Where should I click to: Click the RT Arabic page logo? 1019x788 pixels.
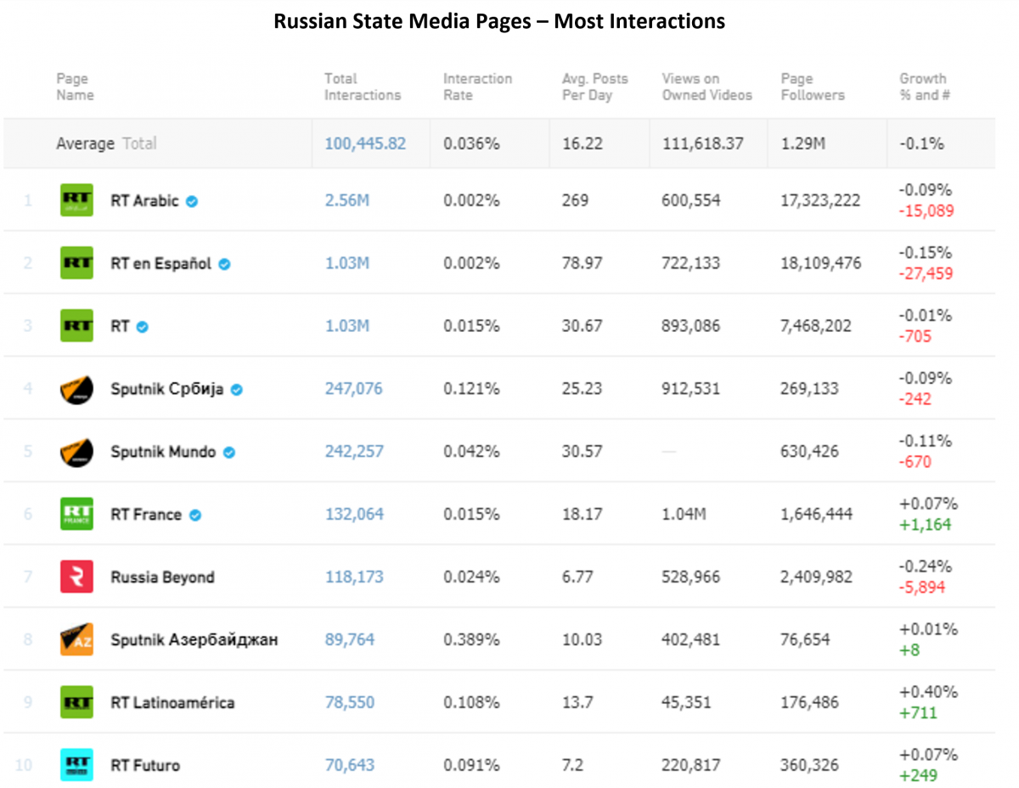[x=76, y=200]
